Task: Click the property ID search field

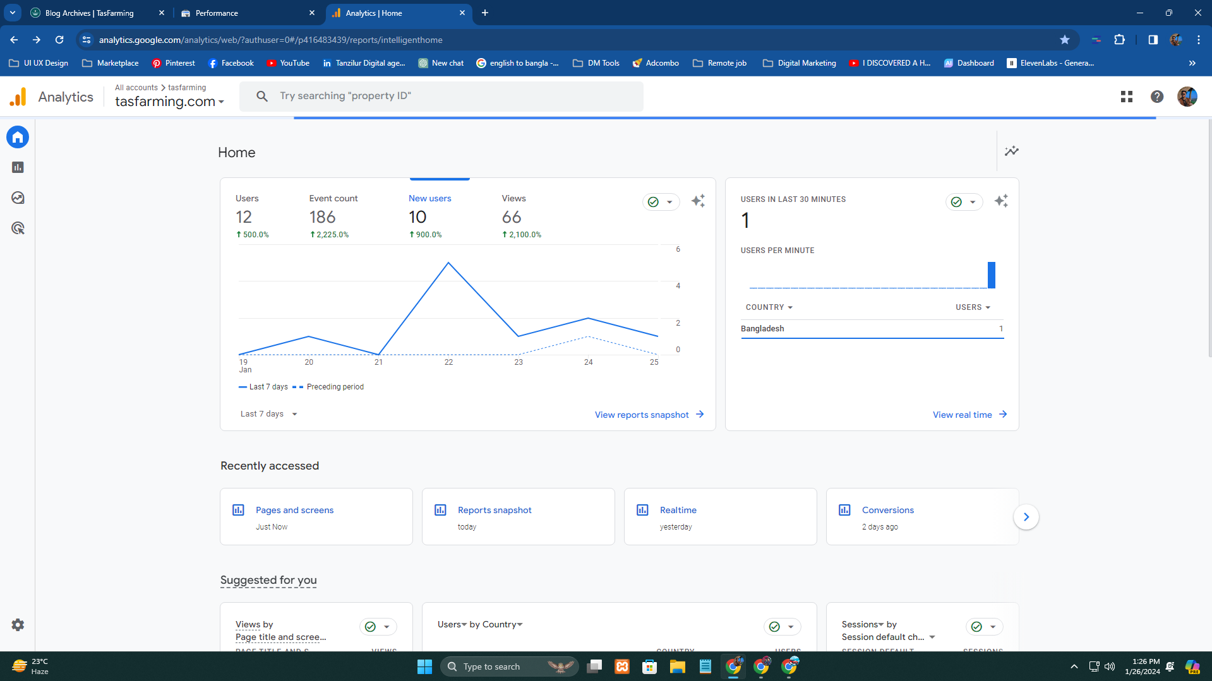Action: point(442,96)
